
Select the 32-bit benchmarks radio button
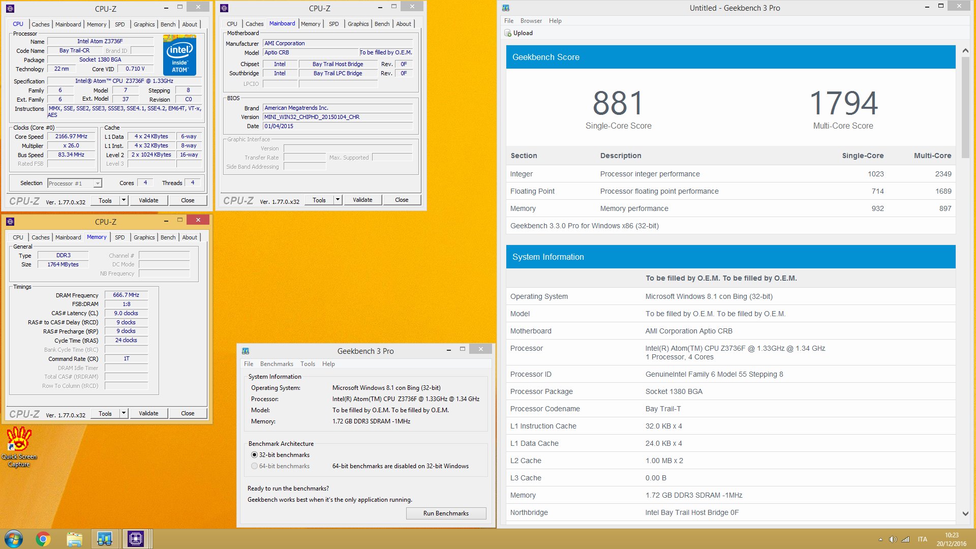254,455
